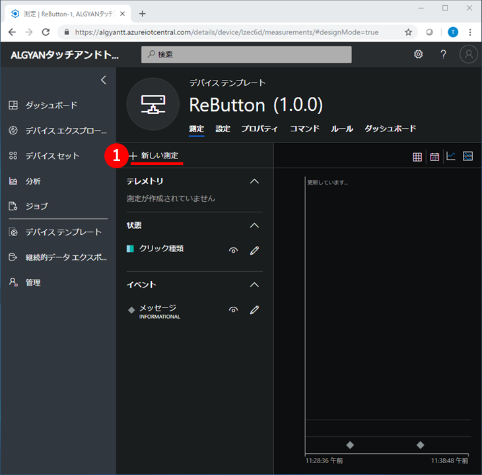Open the Chrome profile T avatar
This screenshot has height=475, width=482.
coord(453,32)
